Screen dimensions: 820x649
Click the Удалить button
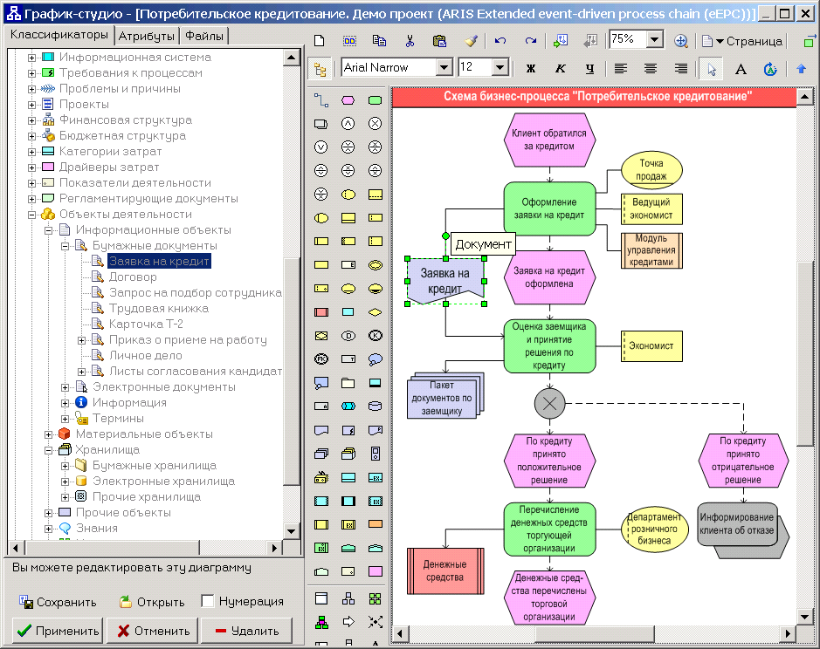[x=246, y=631]
